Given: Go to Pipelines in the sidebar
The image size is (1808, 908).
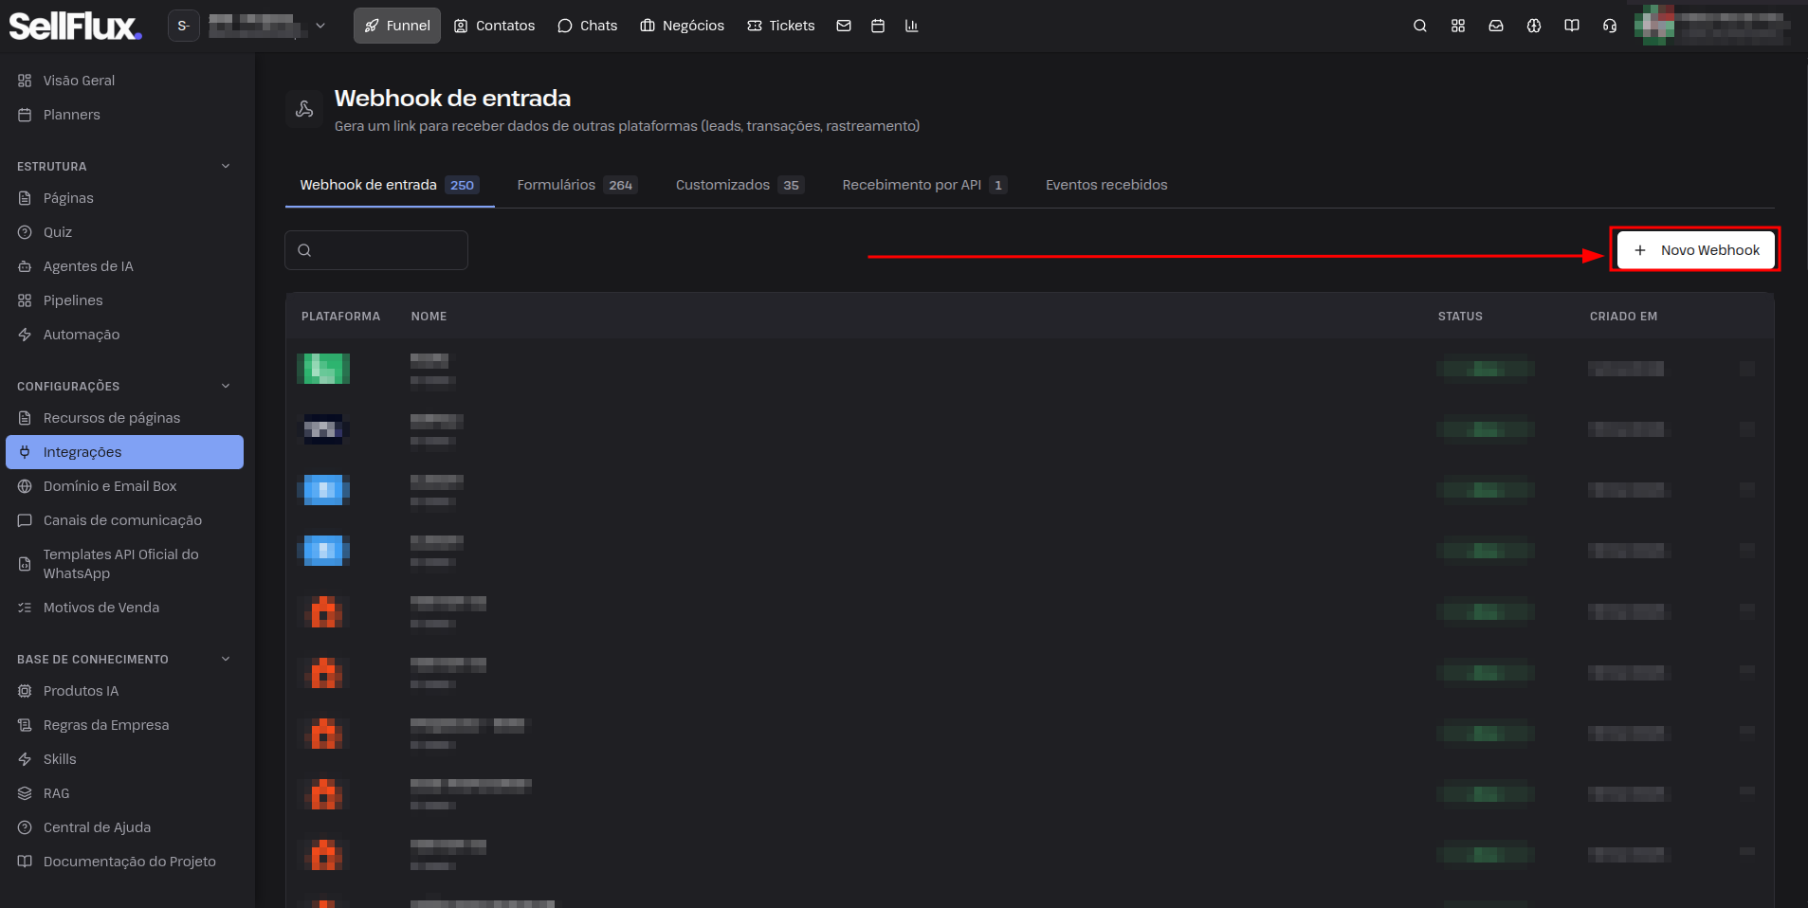Looking at the screenshot, I should pyautogui.click(x=124, y=300).
